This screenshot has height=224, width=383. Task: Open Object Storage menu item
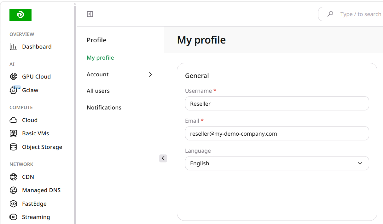click(x=42, y=147)
